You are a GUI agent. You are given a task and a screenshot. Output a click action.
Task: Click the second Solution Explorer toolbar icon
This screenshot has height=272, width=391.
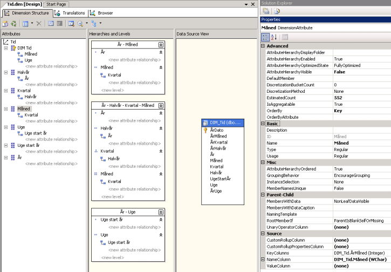(x=277, y=11)
